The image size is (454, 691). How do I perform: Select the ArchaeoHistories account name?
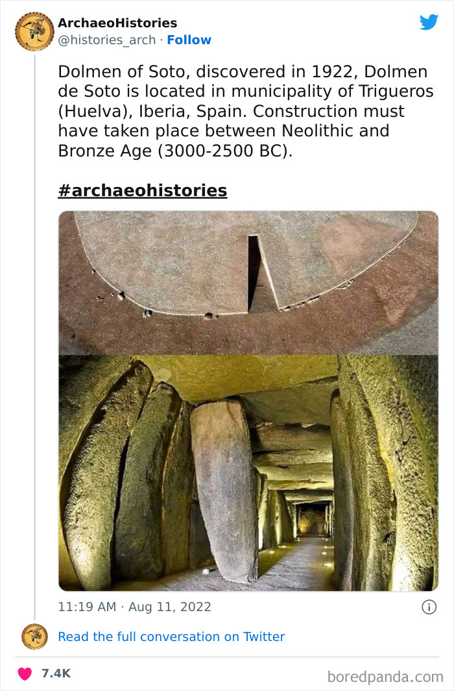point(117,22)
